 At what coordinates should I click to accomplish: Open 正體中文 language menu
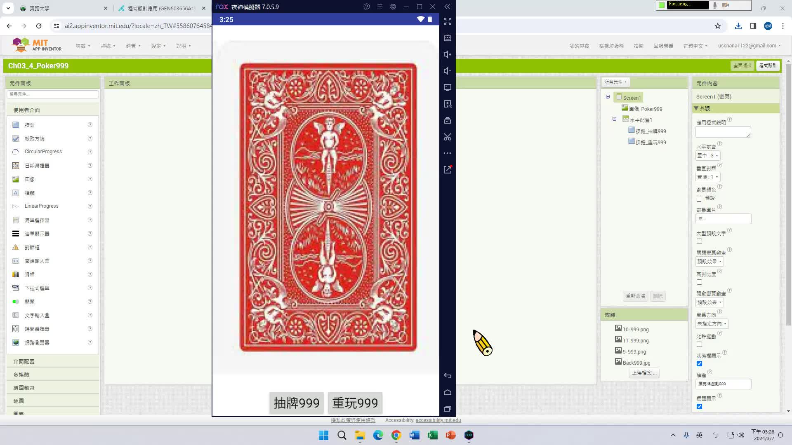click(695, 46)
